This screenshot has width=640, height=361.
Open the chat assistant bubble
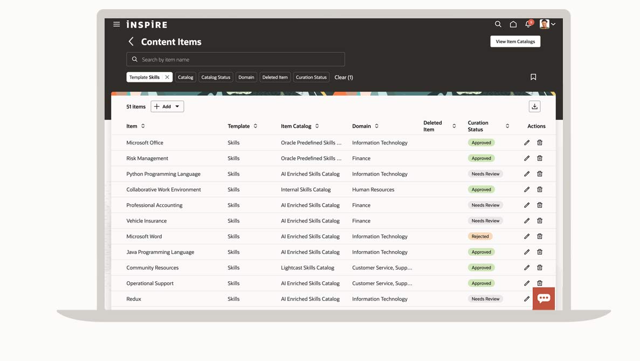coord(543,298)
